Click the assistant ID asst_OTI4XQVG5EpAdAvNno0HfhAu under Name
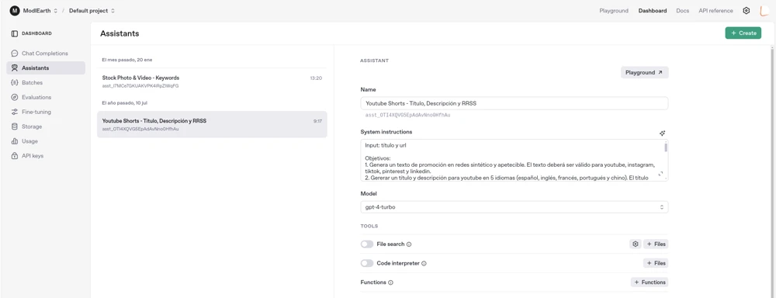Screen dimensions: 776x298 [x=408, y=115]
